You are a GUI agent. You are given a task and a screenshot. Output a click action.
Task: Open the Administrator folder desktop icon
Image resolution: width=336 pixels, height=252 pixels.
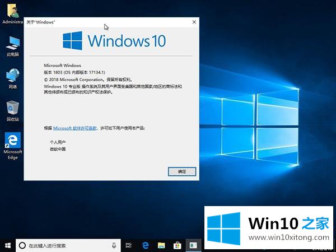12,15
